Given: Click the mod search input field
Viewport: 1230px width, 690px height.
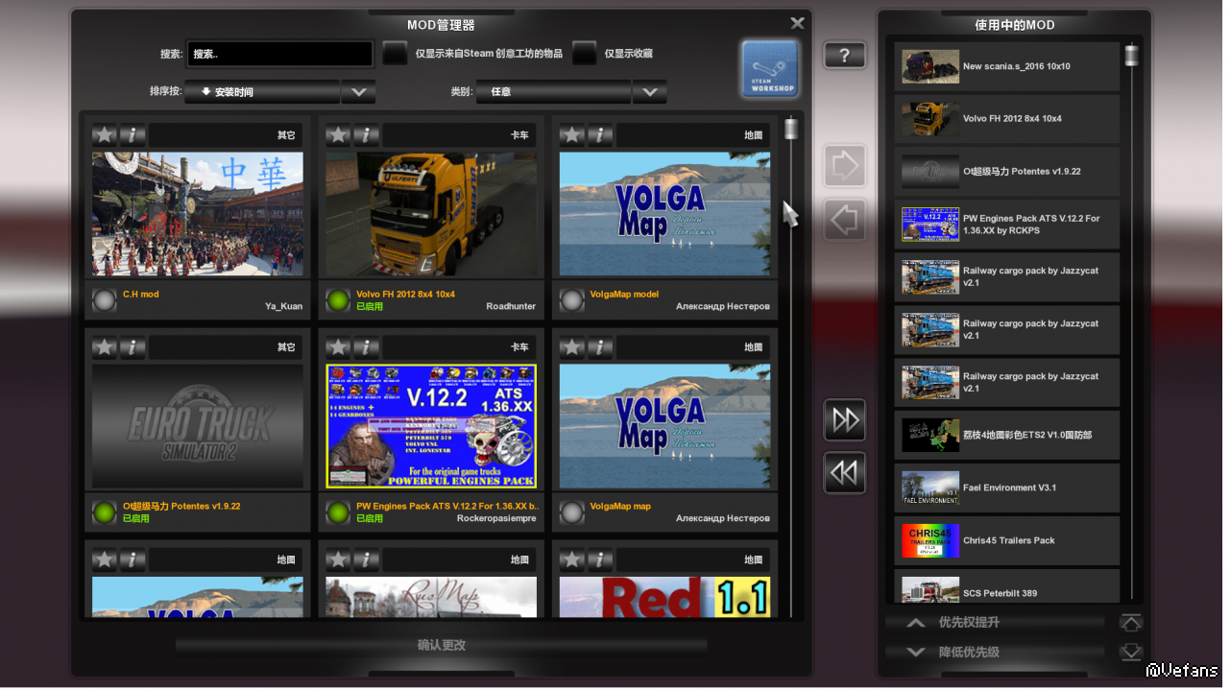Looking at the screenshot, I should click(x=279, y=54).
